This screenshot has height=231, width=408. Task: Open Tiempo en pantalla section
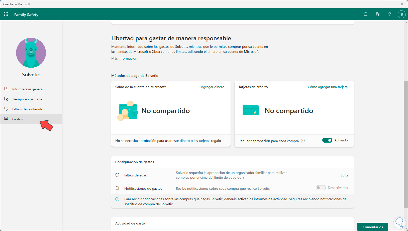click(x=31, y=99)
